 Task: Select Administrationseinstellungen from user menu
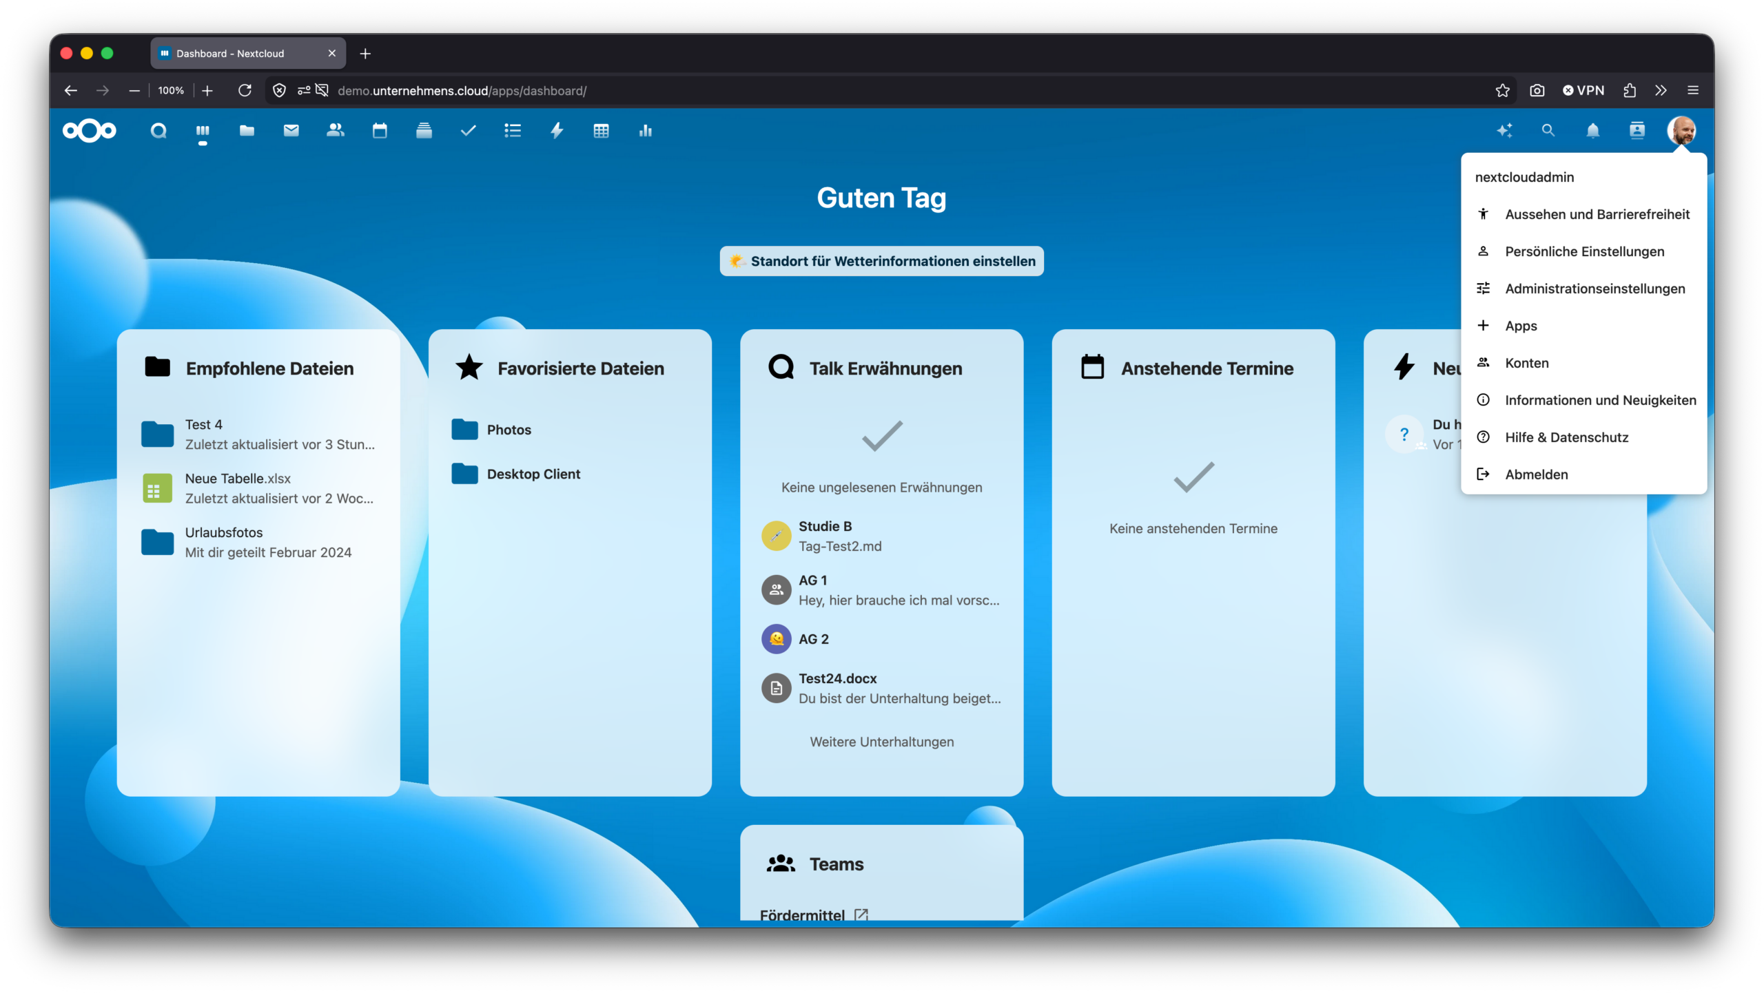(x=1594, y=289)
